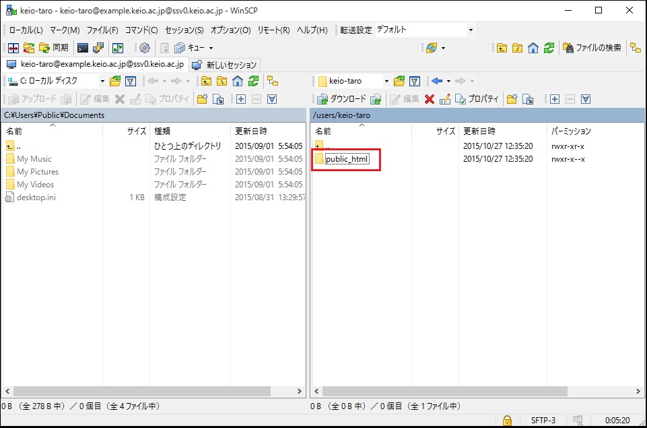The height and width of the screenshot is (428, 647).
Task: Open the preferences gear icon
Action: click(144, 48)
